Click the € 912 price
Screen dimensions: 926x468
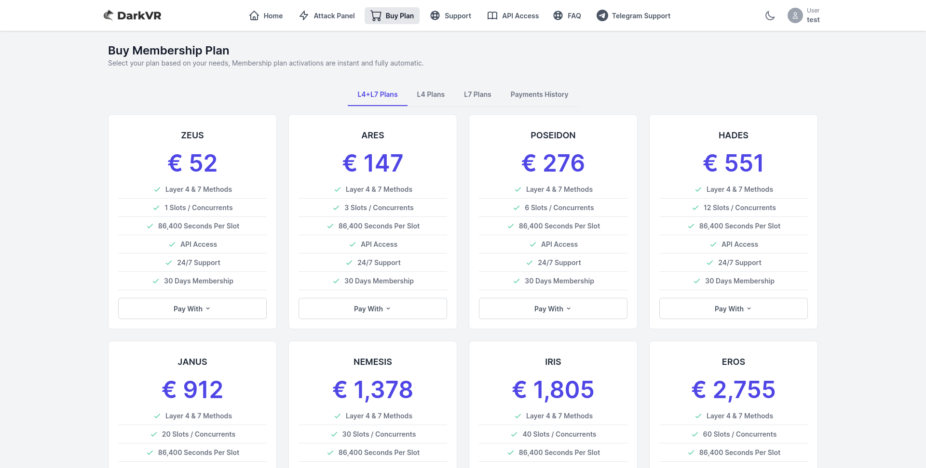(192, 389)
